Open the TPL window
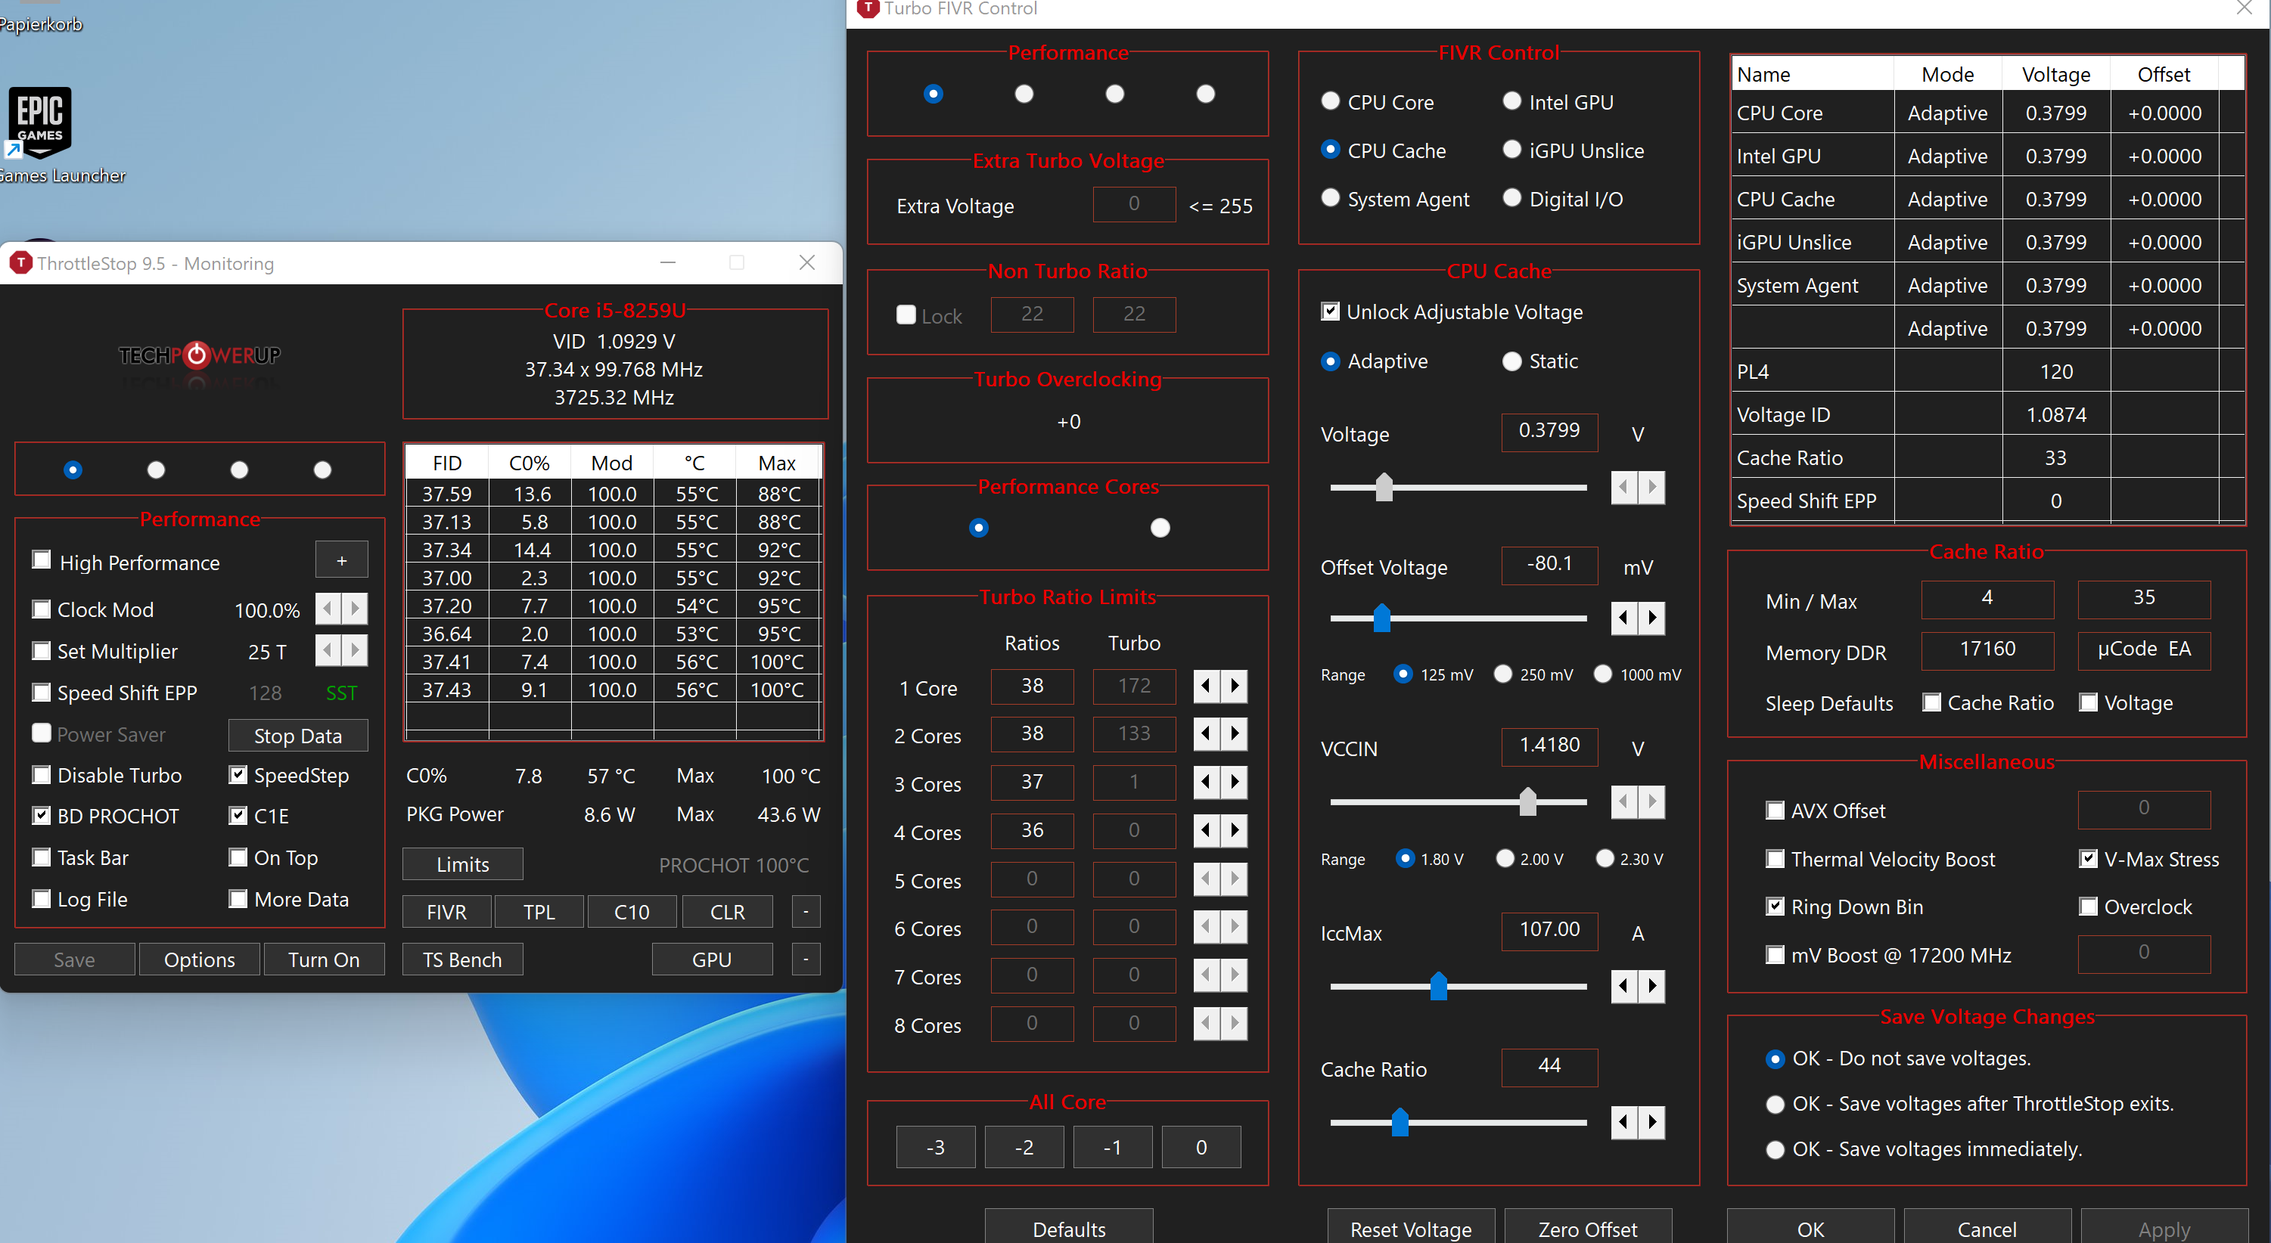 click(539, 912)
